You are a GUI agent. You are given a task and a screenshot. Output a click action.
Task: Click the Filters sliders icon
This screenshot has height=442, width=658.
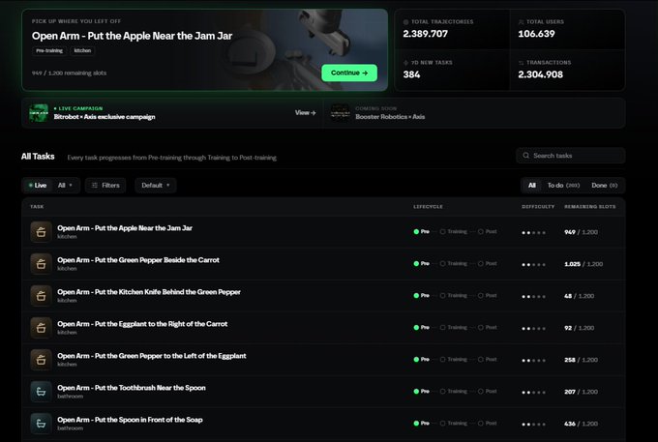click(x=95, y=186)
